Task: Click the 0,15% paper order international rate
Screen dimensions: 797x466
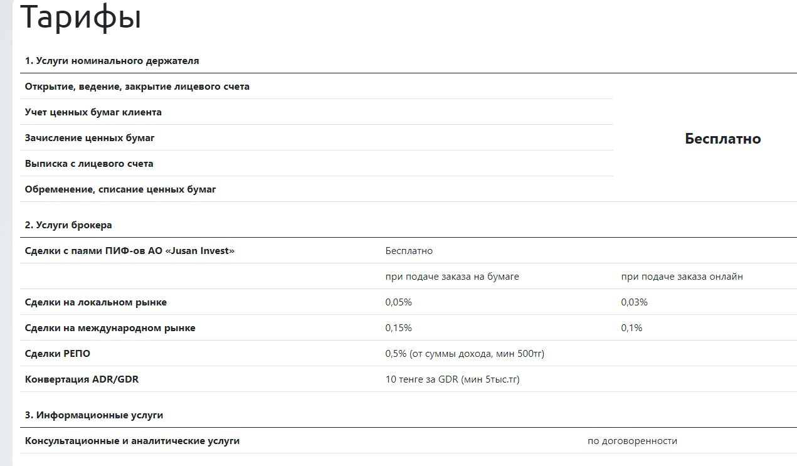Action: click(x=398, y=328)
